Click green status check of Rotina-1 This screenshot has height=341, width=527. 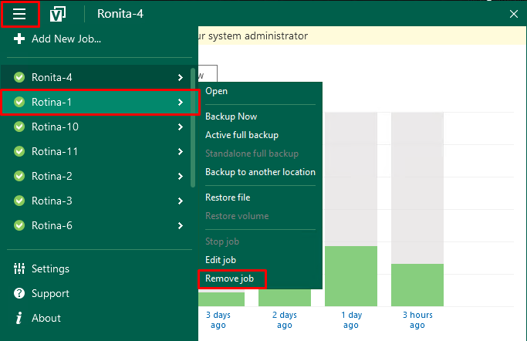(19, 102)
